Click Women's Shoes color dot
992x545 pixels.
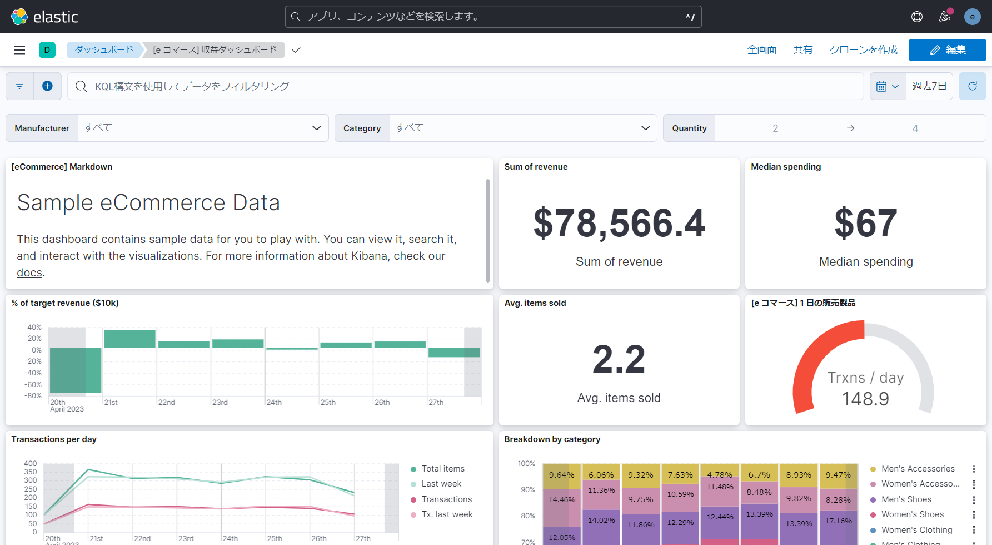(x=873, y=515)
